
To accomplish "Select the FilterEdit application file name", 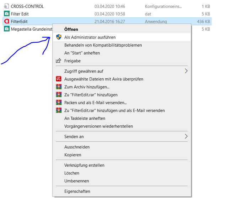I will (19, 22).
